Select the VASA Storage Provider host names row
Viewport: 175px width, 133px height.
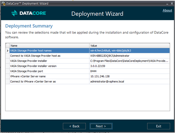[x=87, y=51]
